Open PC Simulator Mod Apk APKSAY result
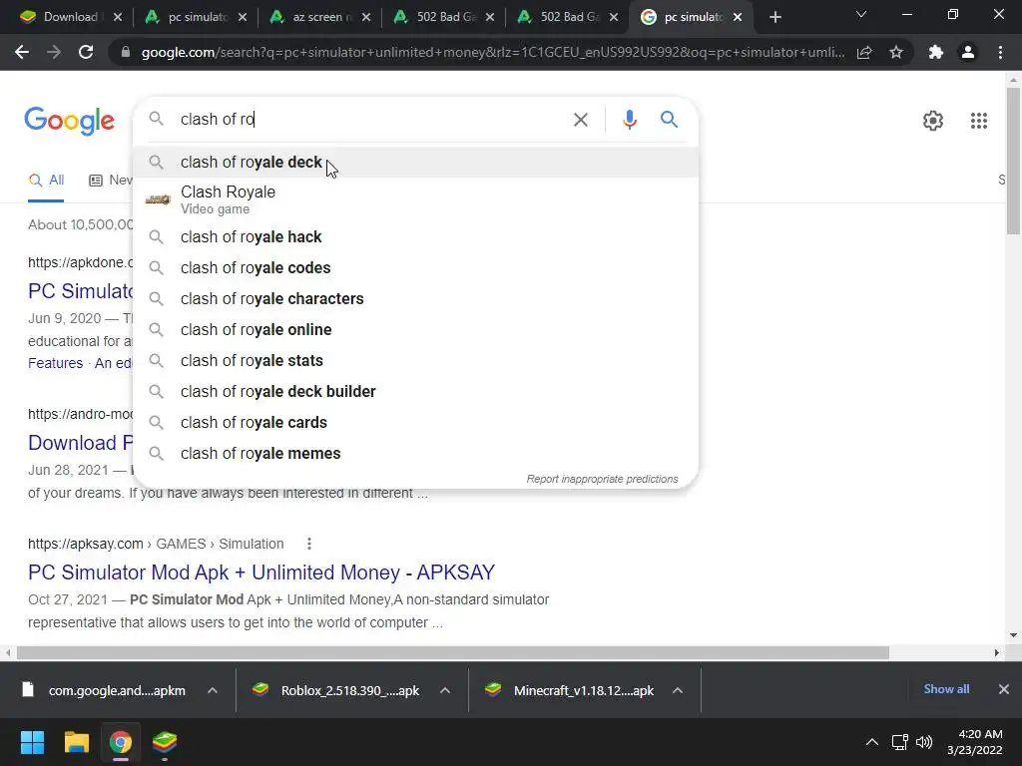Viewport: 1022px width, 766px height. pyautogui.click(x=261, y=572)
